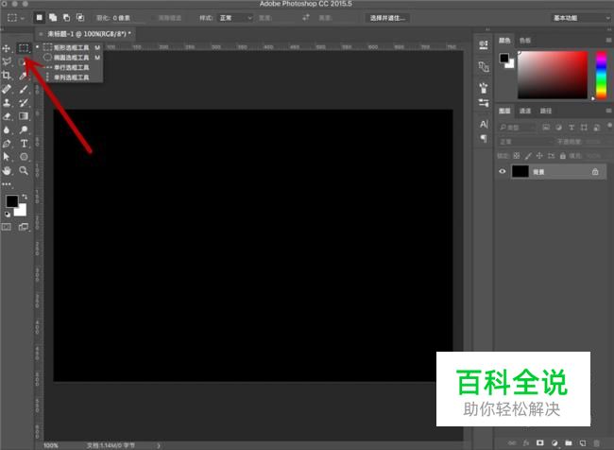Switch to the Channels tab
This screenshot has width=614, height=450.
524,111
